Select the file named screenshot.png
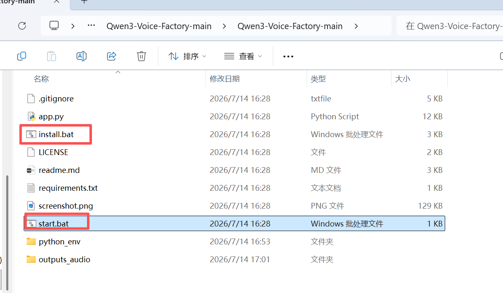 (66, 206)
